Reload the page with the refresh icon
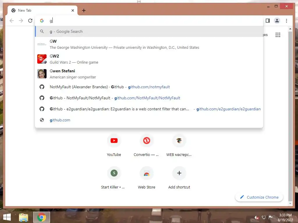 point(30,21)
